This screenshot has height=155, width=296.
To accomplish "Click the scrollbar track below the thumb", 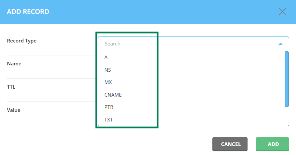I will click(x=287, y=116).
